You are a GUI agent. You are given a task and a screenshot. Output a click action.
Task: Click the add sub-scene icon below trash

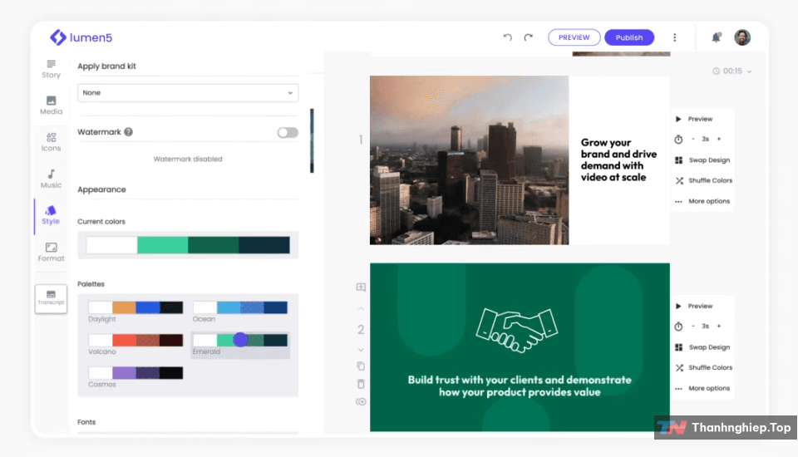tap(361, 401)
